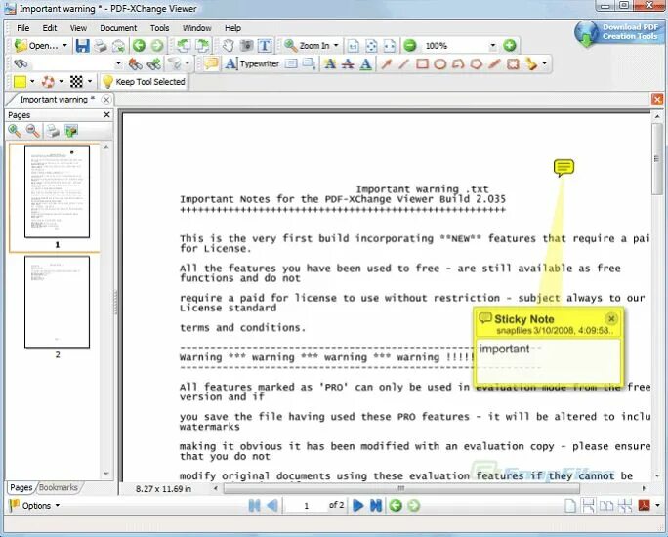Select the Hand tool
Image resolution: width=668 pixels, height=537 pixels.
click(x=228, y=46)
